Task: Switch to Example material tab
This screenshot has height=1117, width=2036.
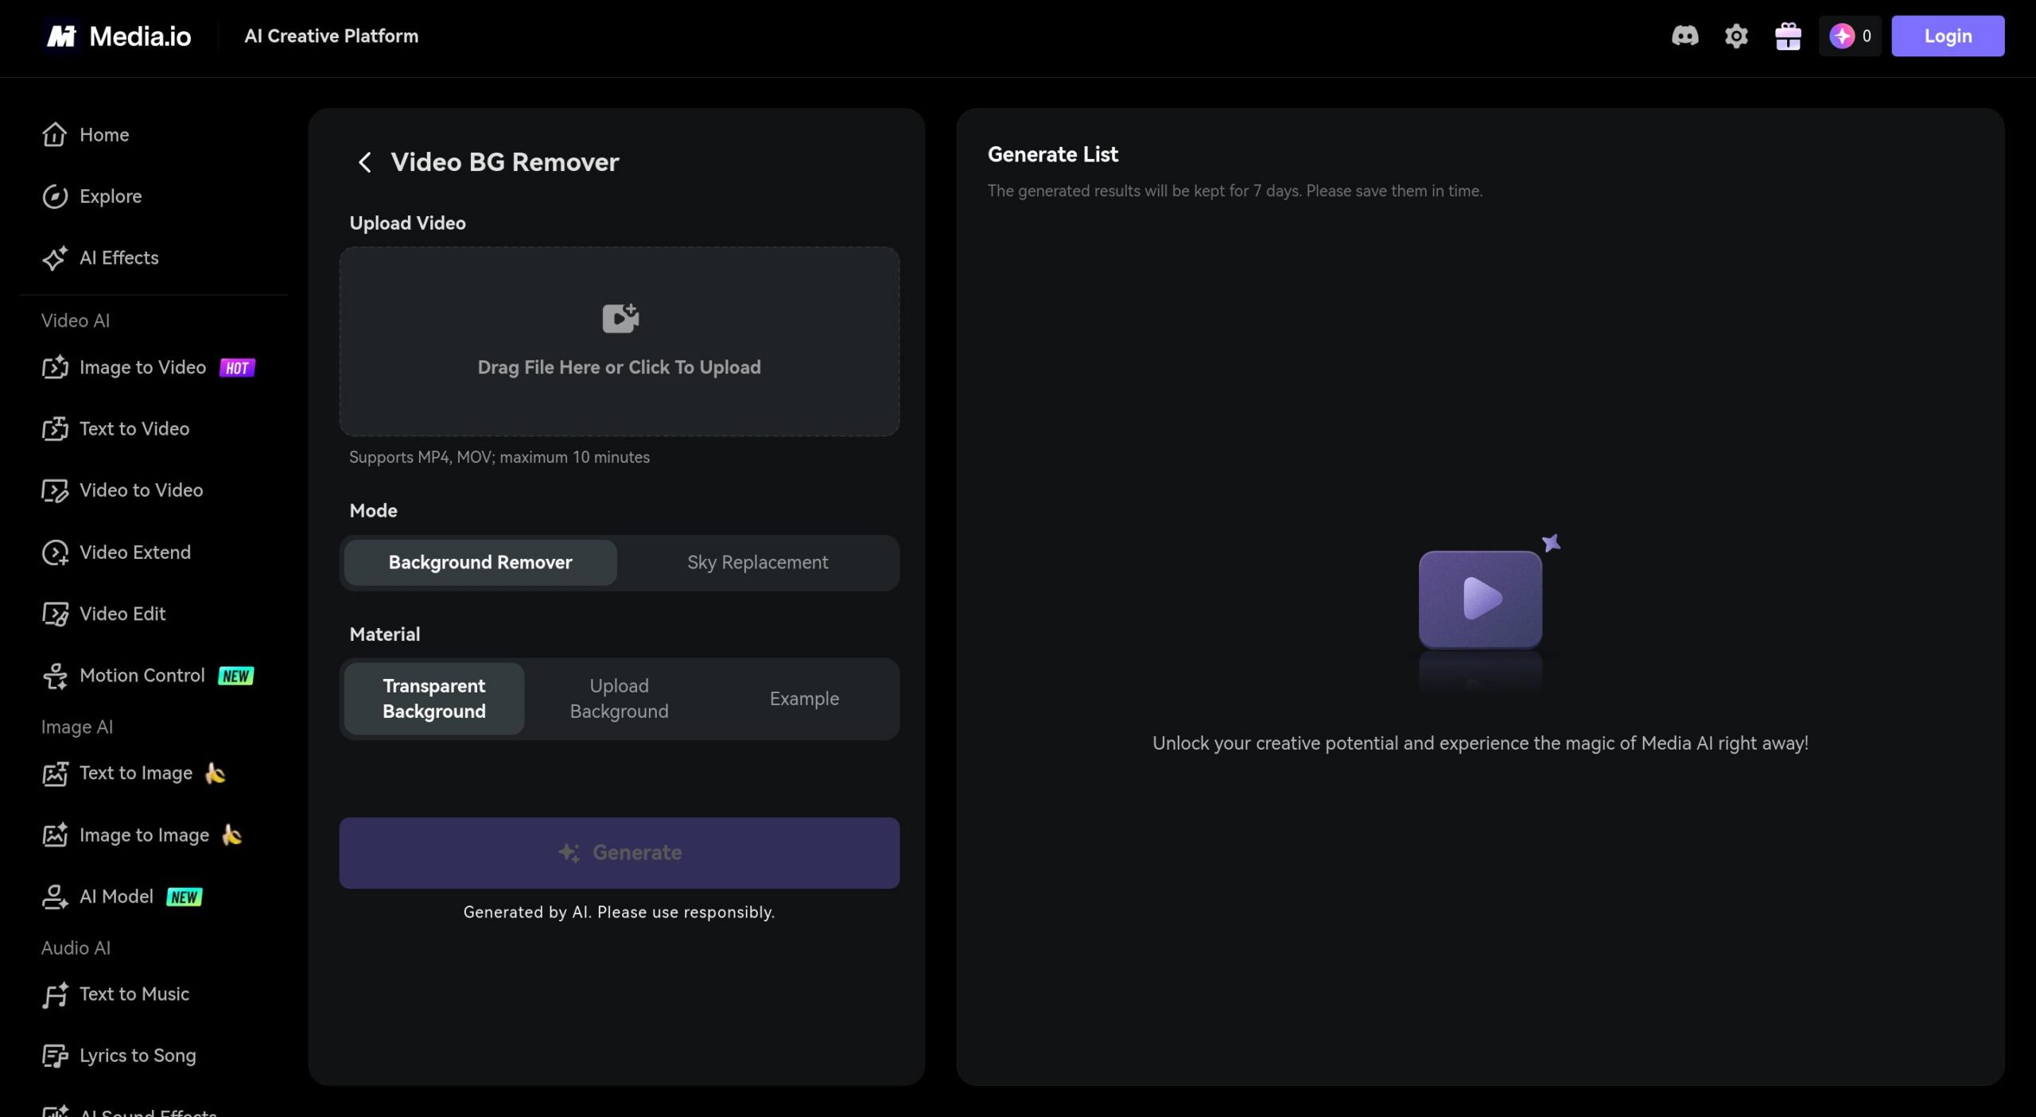Action: click(803, 699)
